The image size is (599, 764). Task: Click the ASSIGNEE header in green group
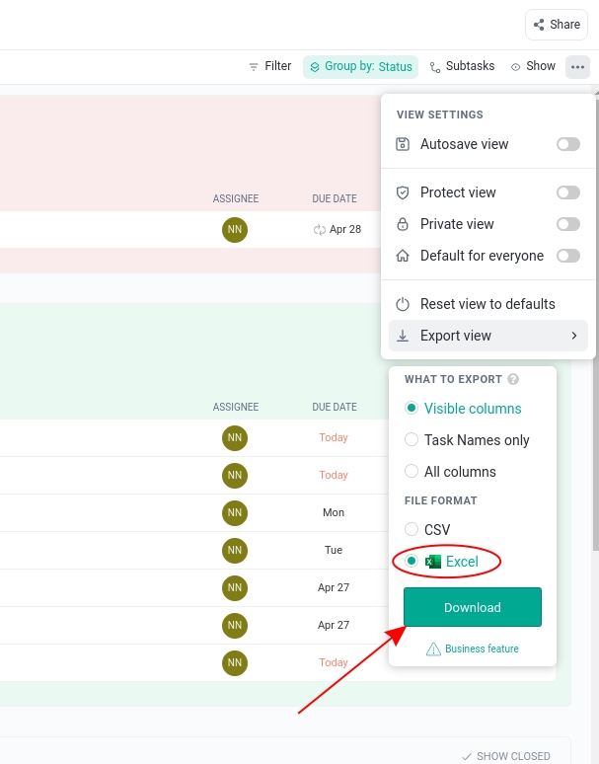point(236,407)
